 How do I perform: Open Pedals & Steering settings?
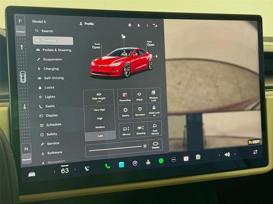coord(54,50)
